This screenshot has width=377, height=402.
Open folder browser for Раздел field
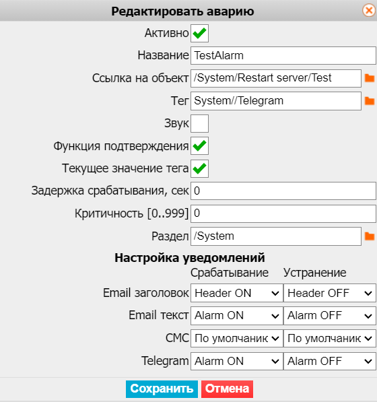point(370,236)
